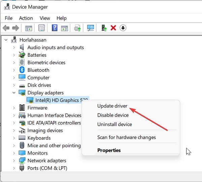Click the Disable device down-arrow icon

(x=123, y=28)
